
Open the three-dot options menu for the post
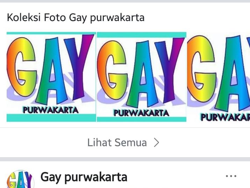click(x=231, y=176)
